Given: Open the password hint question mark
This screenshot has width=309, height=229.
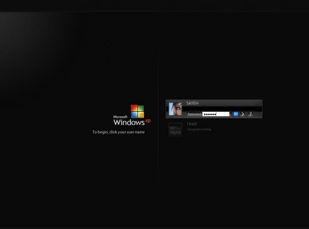Looking at the screenshot, I should point(250,114).
